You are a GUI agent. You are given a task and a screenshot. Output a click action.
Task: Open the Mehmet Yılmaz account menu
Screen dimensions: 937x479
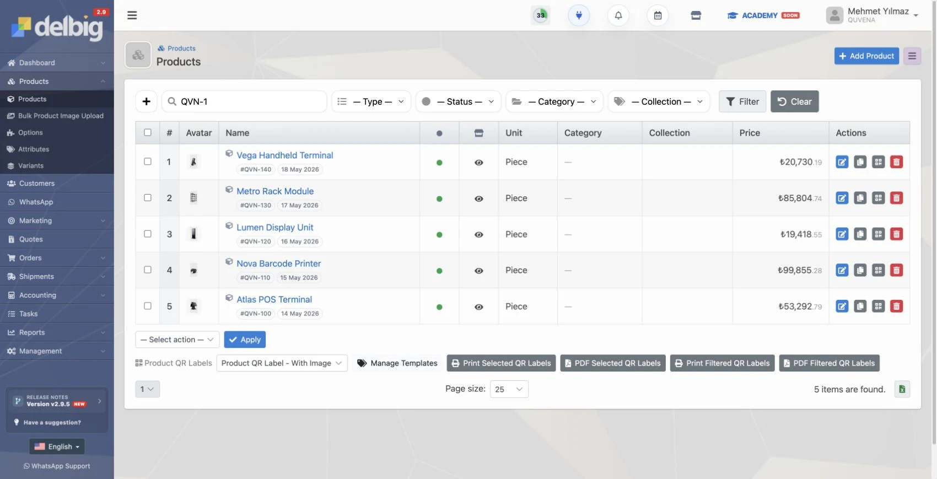(872, 15)
